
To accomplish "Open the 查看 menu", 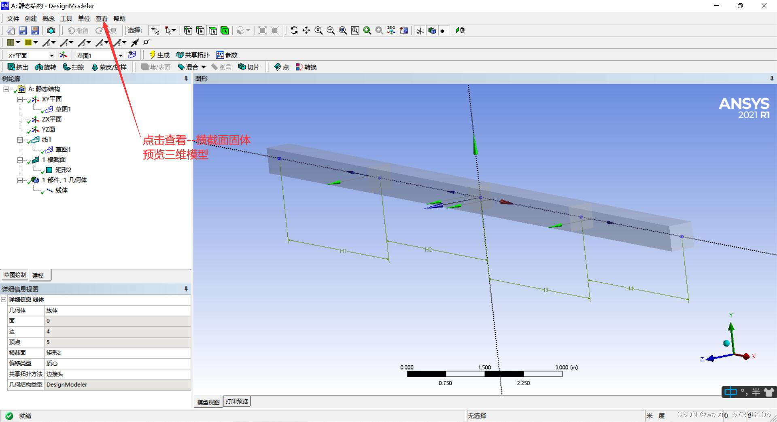I will (101, 19).
